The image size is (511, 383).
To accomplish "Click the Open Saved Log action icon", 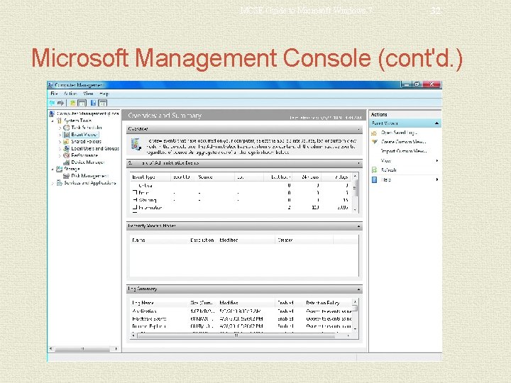I will (375, 133).
